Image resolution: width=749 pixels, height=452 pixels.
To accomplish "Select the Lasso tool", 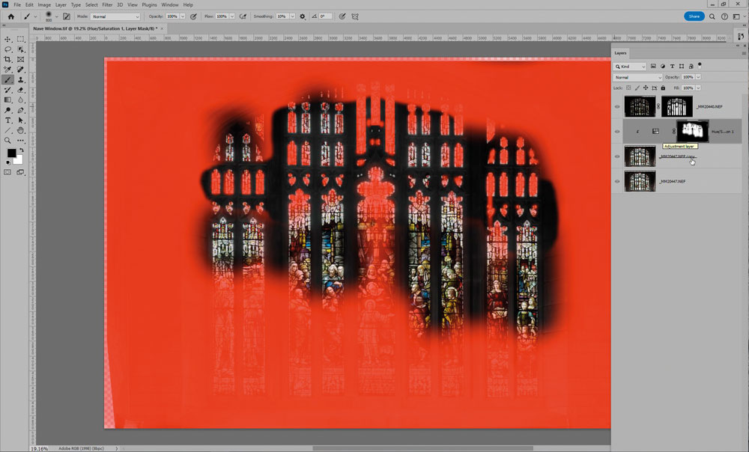I will point(7,49).
